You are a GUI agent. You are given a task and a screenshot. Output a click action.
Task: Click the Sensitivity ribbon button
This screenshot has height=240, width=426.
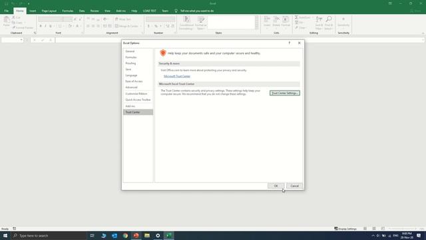coord(343,22)
